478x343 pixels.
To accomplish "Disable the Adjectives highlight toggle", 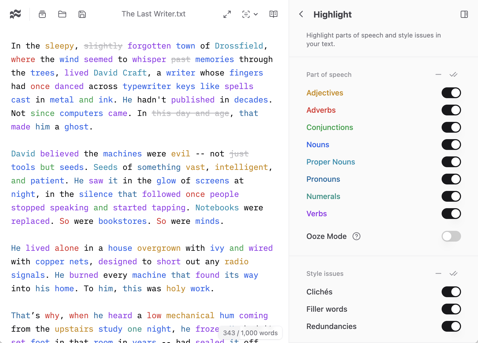I will coord(451,92).
